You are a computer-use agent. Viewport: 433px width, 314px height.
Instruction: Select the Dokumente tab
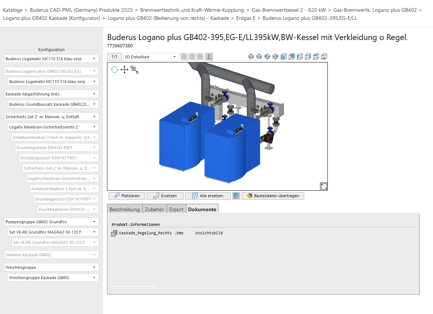pos(202,209)
